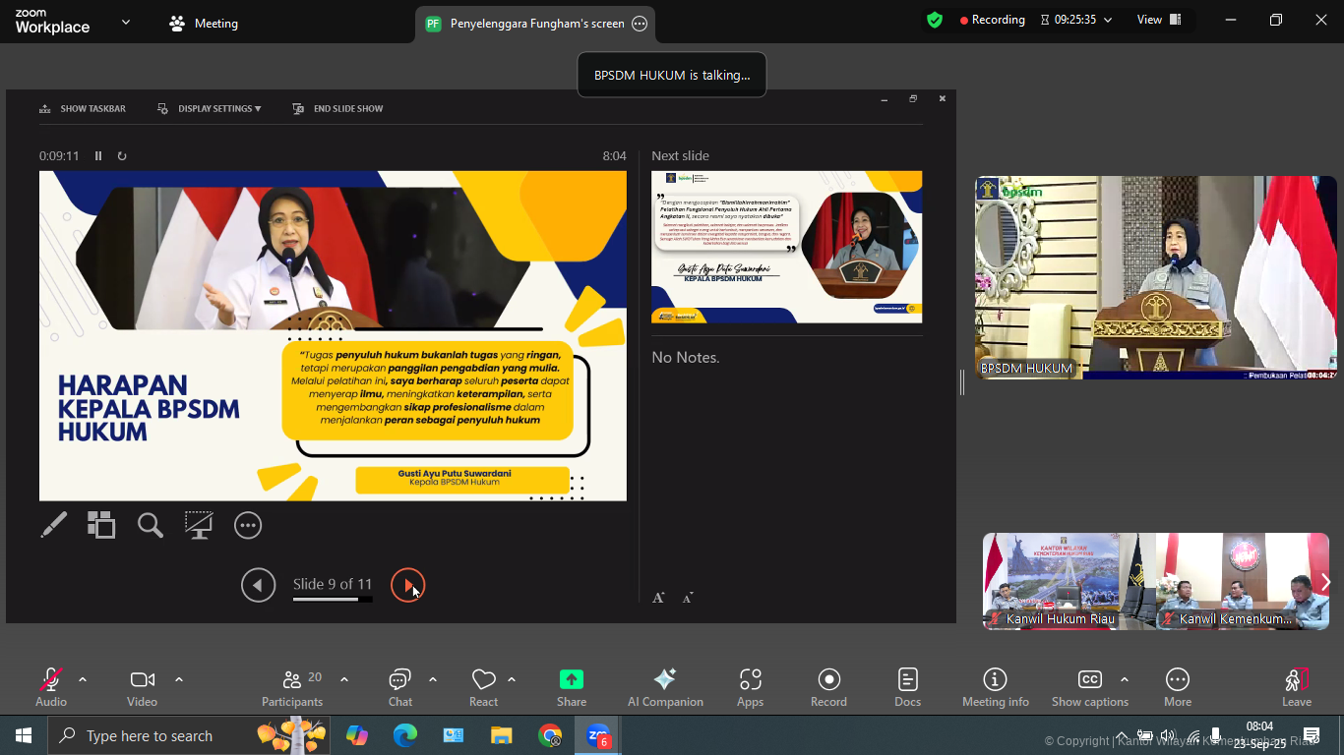Screen dimensions: 1344x755
Task: Click the Next slide preview thumbnail
Action: tap(785, 247)
